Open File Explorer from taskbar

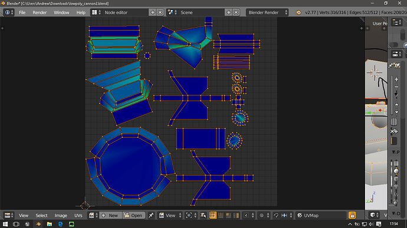[x=50, y=224]
